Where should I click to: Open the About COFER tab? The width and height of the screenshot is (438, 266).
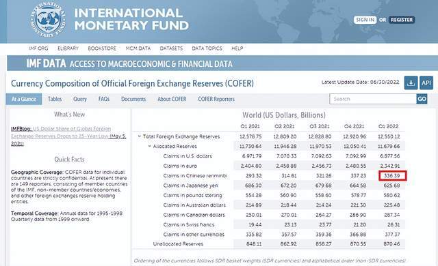(x=172, y=99)
